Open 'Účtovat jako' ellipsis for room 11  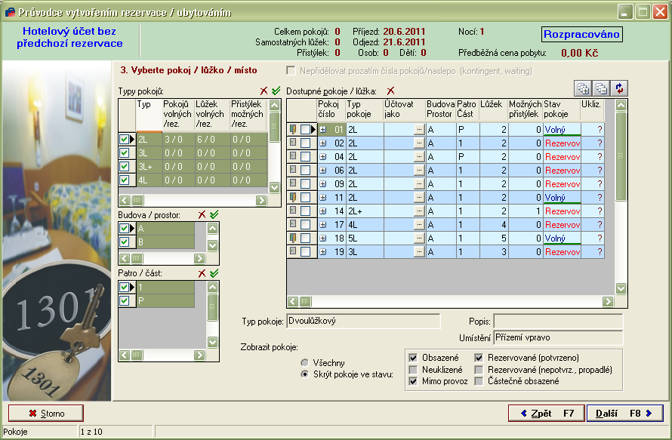[x=419, y=198]
